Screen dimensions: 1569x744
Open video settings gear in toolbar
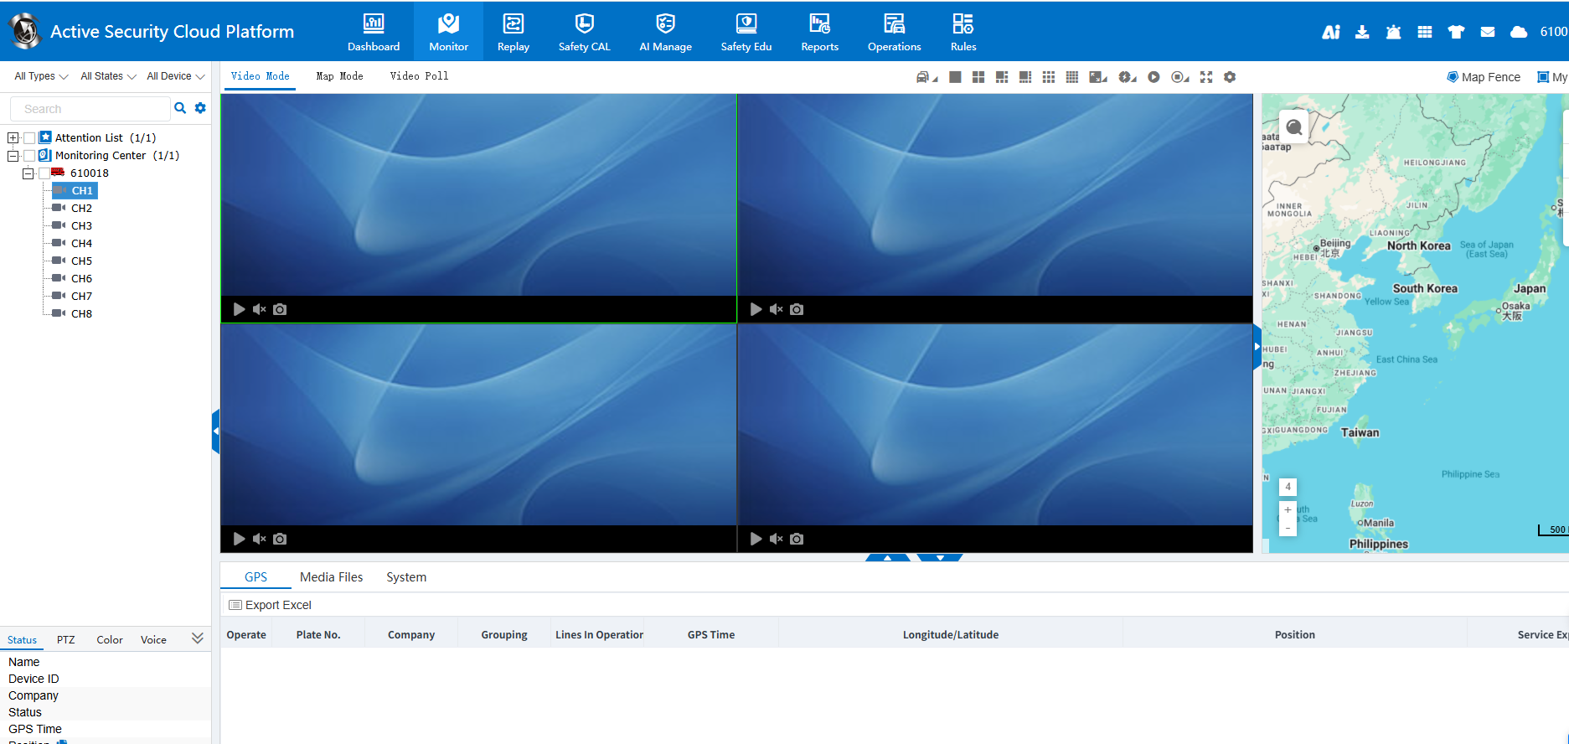(x=1230, y=77)
